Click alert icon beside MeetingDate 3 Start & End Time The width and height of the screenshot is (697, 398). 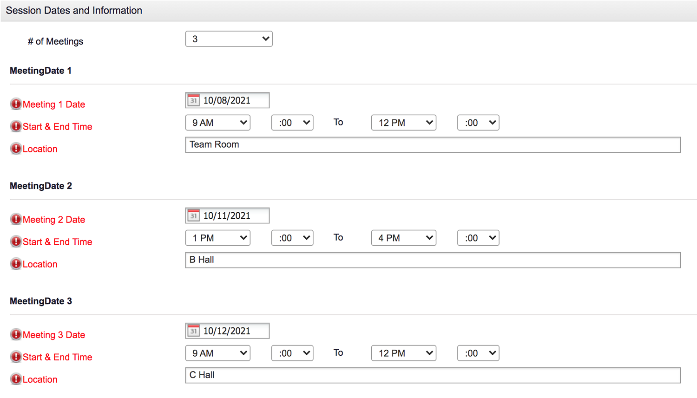(16, 357)
